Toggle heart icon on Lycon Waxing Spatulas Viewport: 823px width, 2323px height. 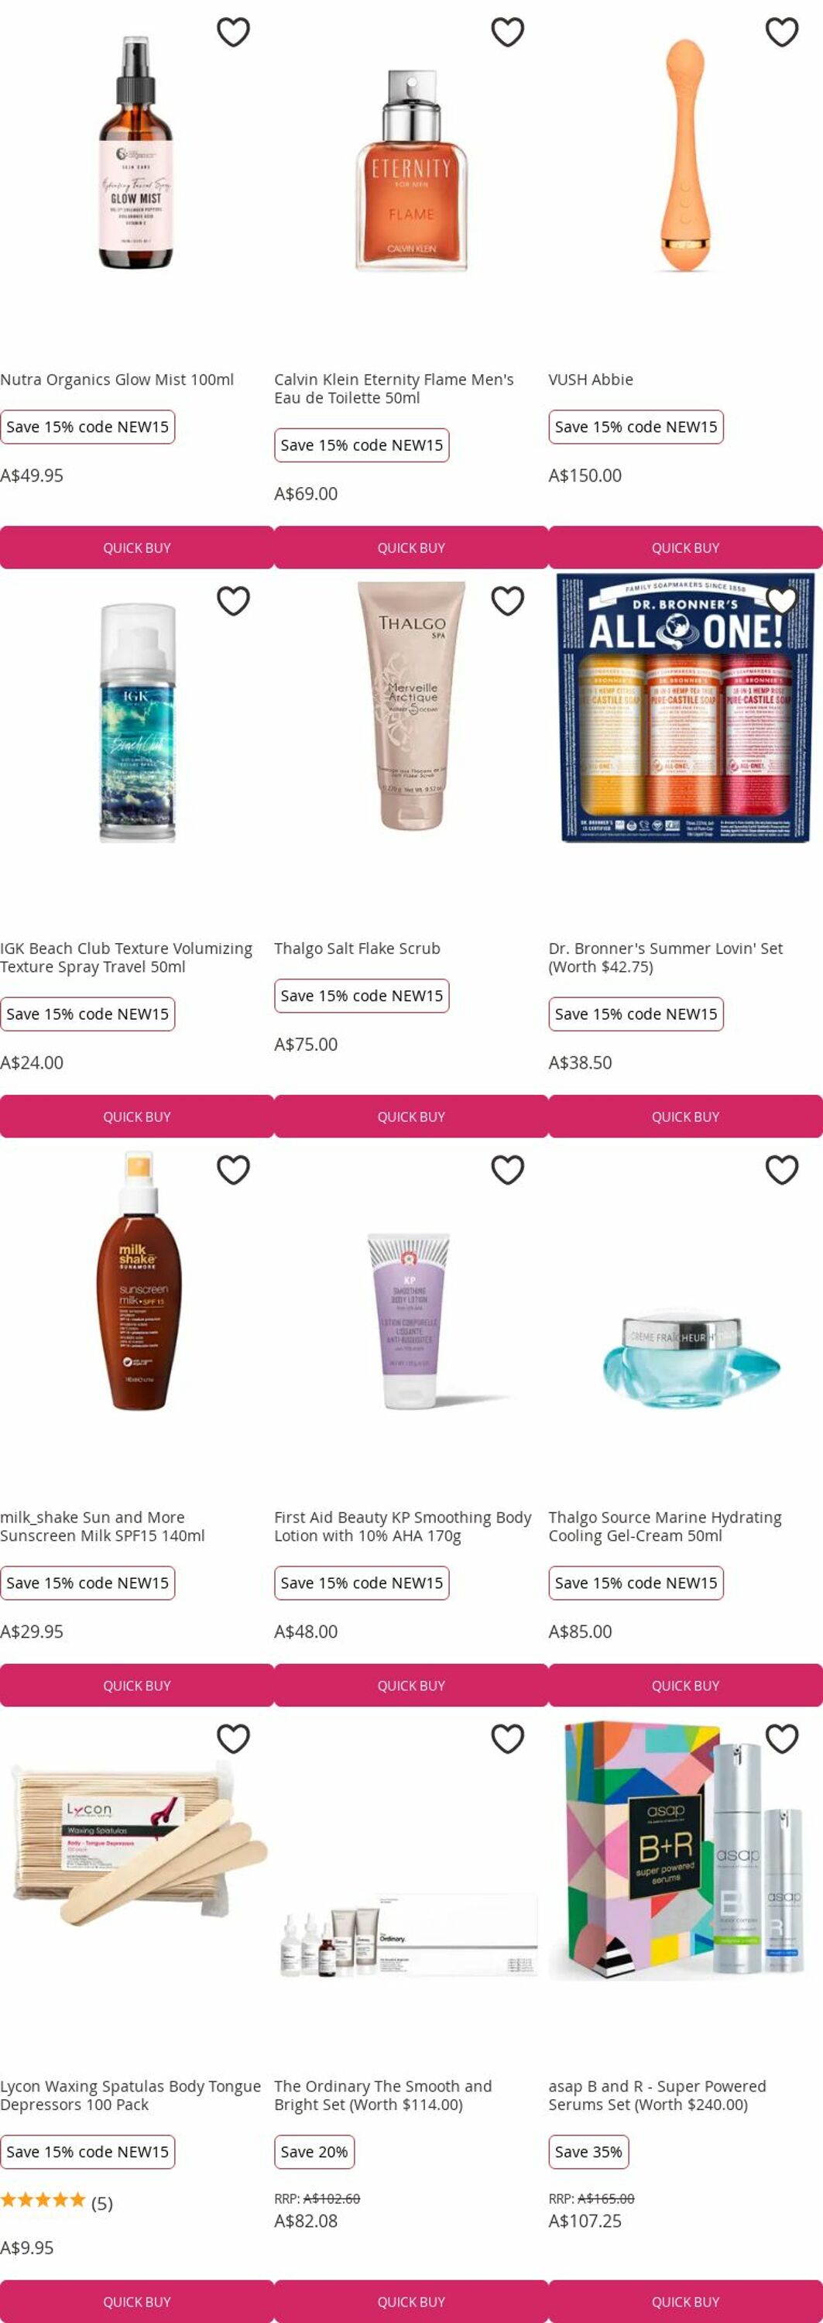click(234, 1740)
